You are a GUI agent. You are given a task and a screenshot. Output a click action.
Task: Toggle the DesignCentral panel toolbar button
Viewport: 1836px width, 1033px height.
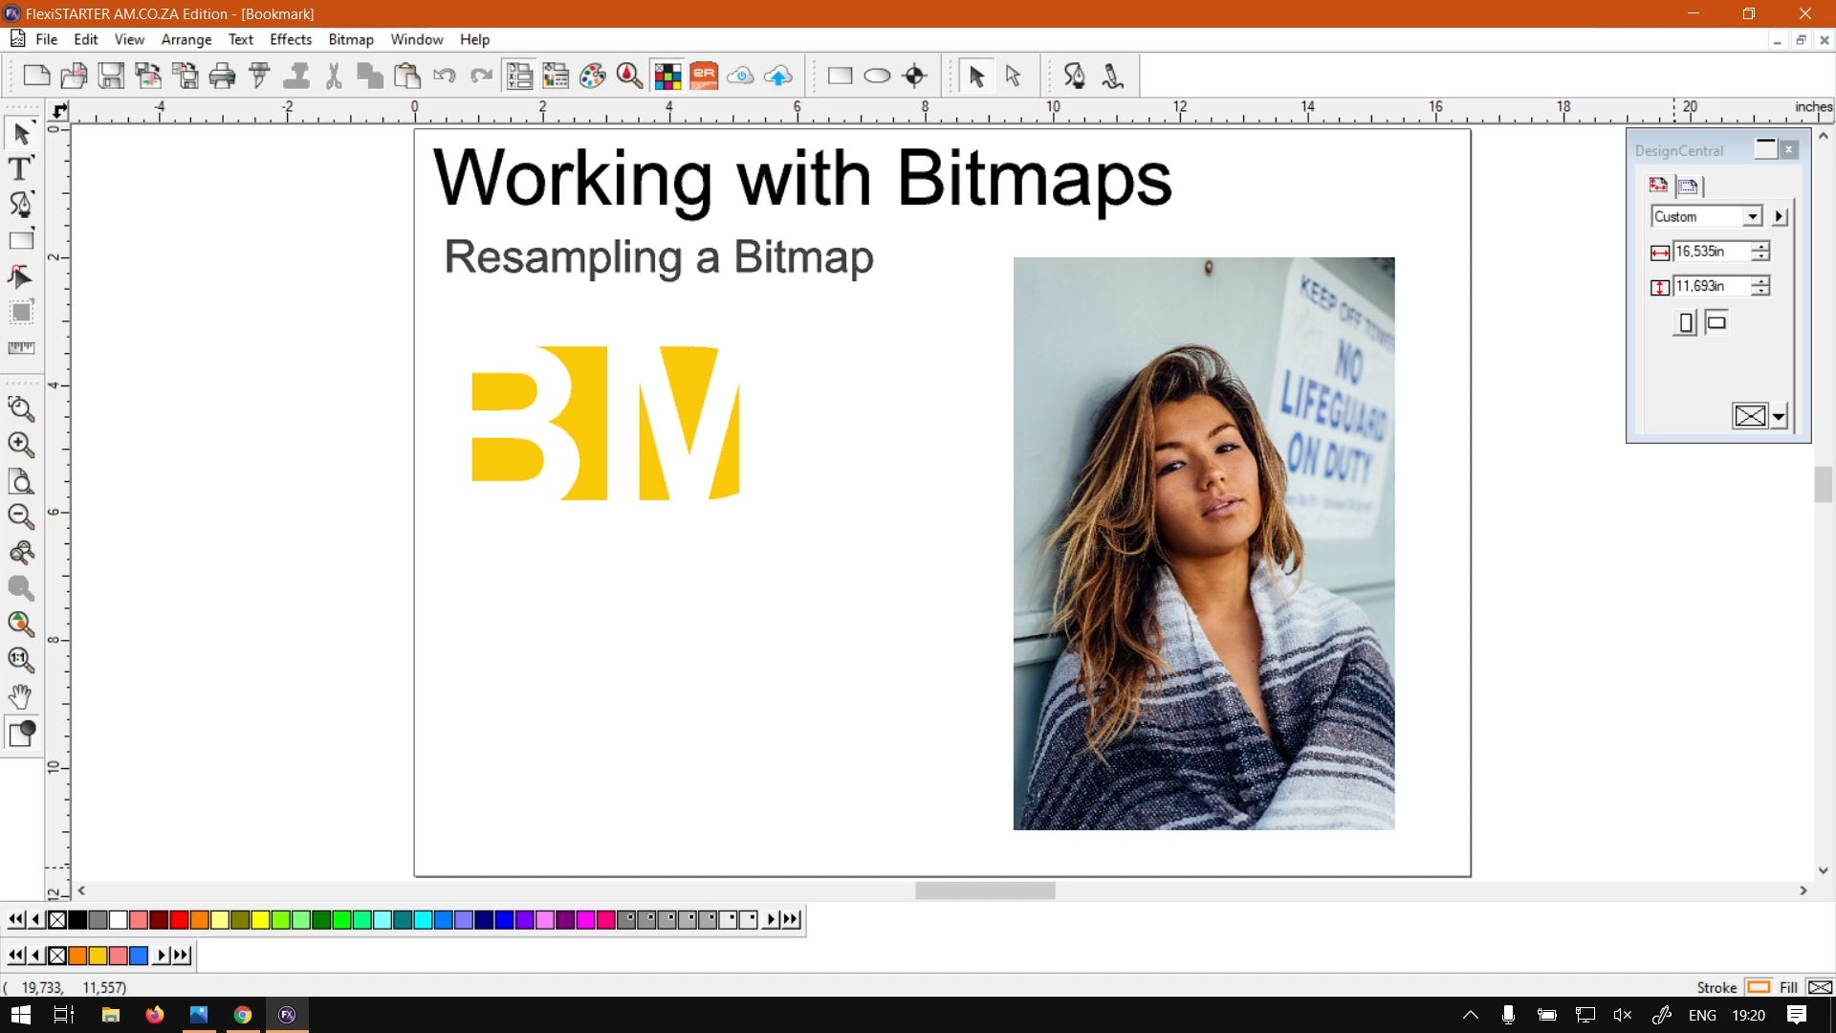pyautogui.click(x=519, y=76)
